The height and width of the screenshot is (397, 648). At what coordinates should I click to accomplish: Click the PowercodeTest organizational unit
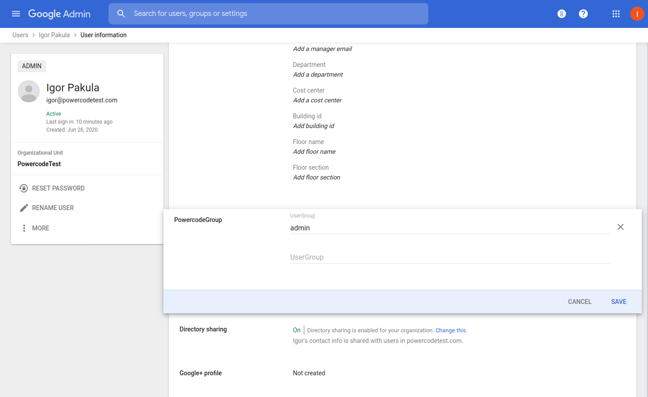click(x=39, y=164)
